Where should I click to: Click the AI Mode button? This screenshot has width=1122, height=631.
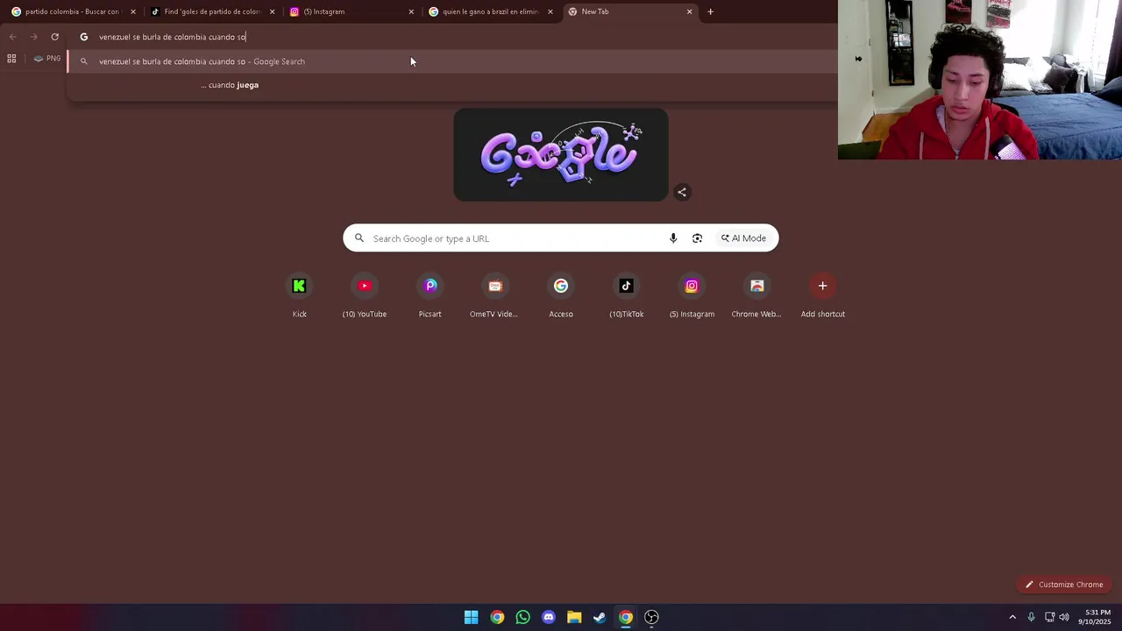743,238
